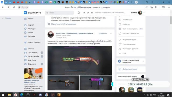Bookmark this page icon
The width and height of the screenshot is (172, 97).
[156, 7]
